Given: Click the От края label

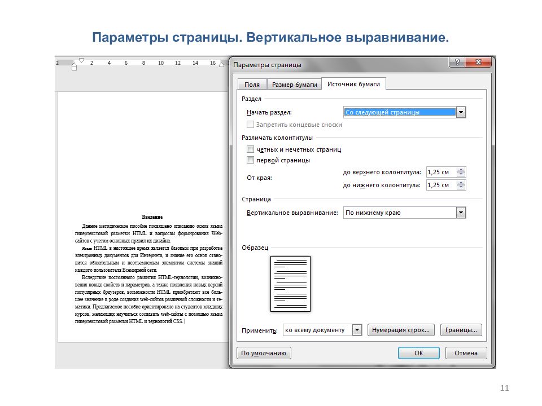Looking at the screenshot, I should (259, 178).
